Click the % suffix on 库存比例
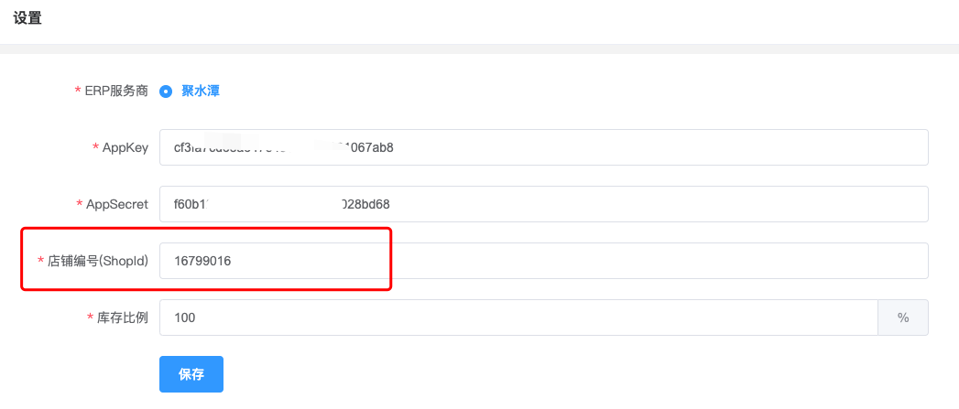Viewport: 959px width, 409px height. 903,318
